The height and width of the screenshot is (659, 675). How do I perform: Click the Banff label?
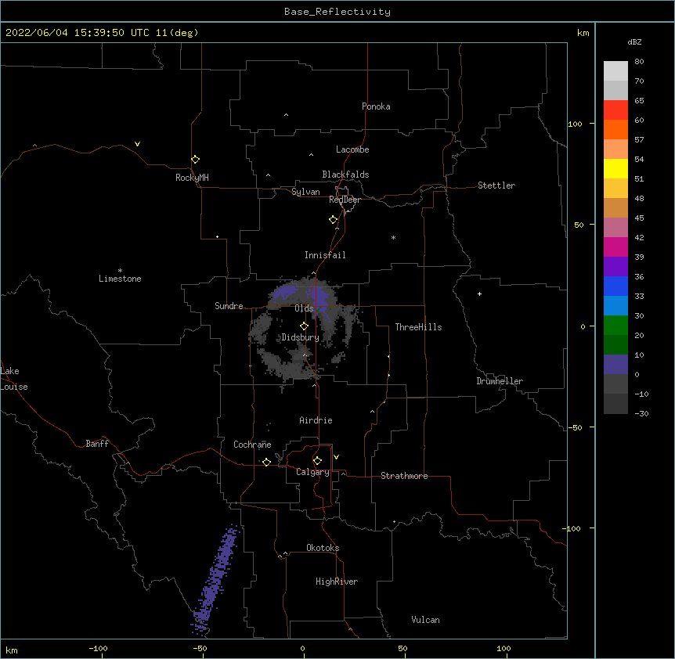97,444
